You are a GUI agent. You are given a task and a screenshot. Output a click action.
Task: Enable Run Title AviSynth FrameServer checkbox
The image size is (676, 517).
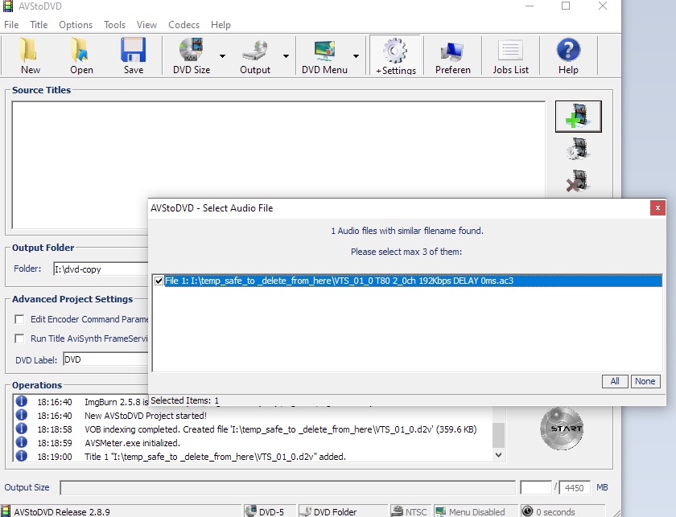(x=19, y=339)
